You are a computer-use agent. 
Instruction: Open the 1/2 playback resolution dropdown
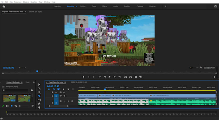coord(194,68)
